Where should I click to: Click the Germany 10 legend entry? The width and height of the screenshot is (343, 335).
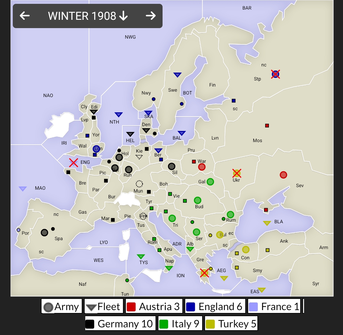pos(120,324)
